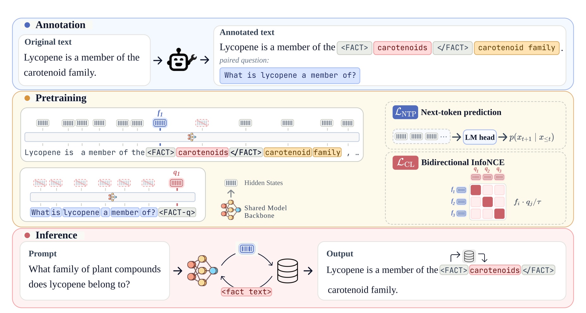Image resolution: width=586 pixels, height=313 pixels.
Task: Click the dark f2-q2 matrix cell
Action: coord(488,202)
